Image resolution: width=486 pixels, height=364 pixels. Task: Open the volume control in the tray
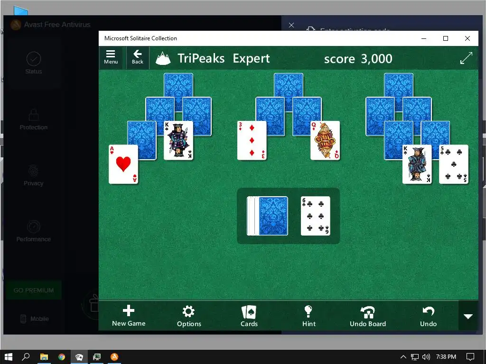pos(426,357)
